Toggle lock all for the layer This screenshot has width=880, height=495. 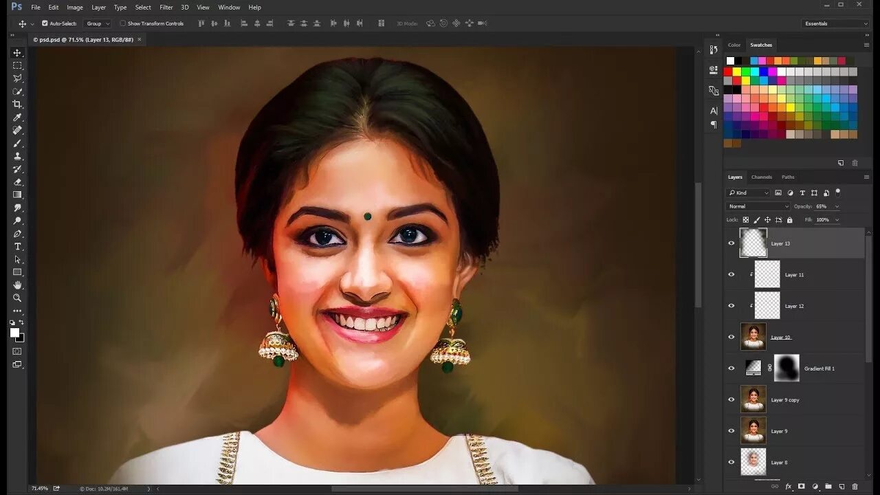[x=789, y=220]
